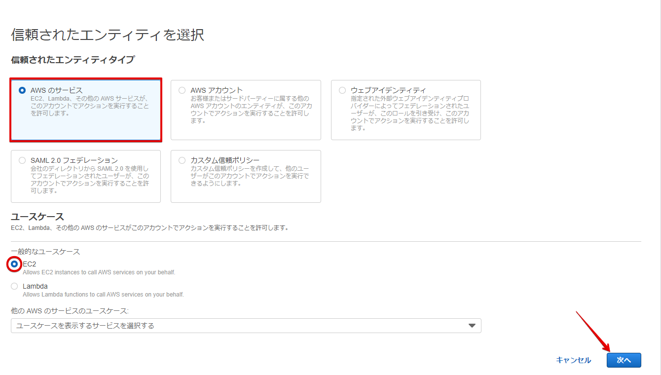Choose the Lambda use case radio button

14,286
